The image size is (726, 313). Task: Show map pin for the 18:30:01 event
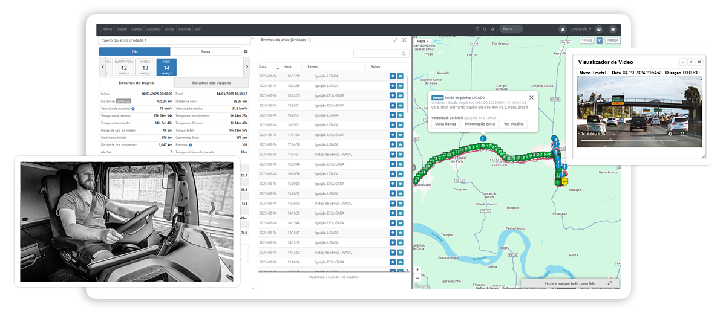(393, 105)
